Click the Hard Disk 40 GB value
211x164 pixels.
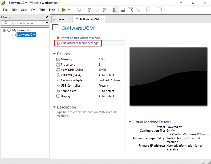102,70
